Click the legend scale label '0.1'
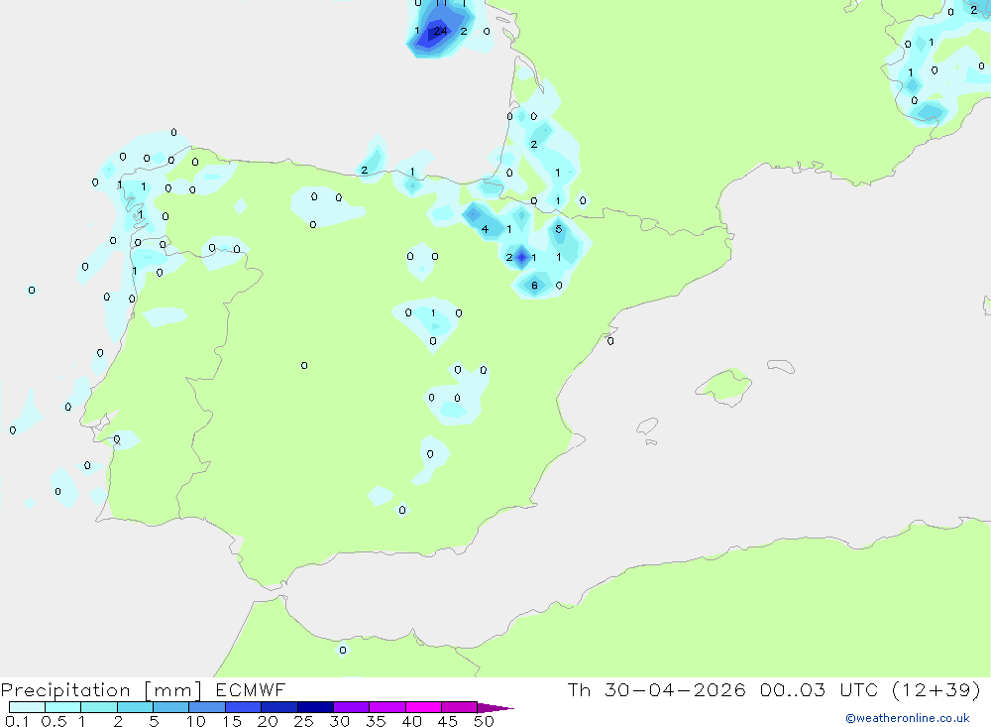Image resolution: width=991 pixels, height=727 pixels. pyautogui.click(x=17, y=721)
